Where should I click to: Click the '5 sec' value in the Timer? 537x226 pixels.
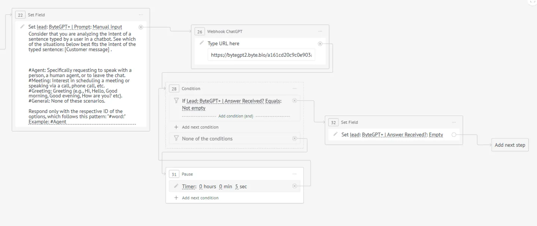point(241,187)
